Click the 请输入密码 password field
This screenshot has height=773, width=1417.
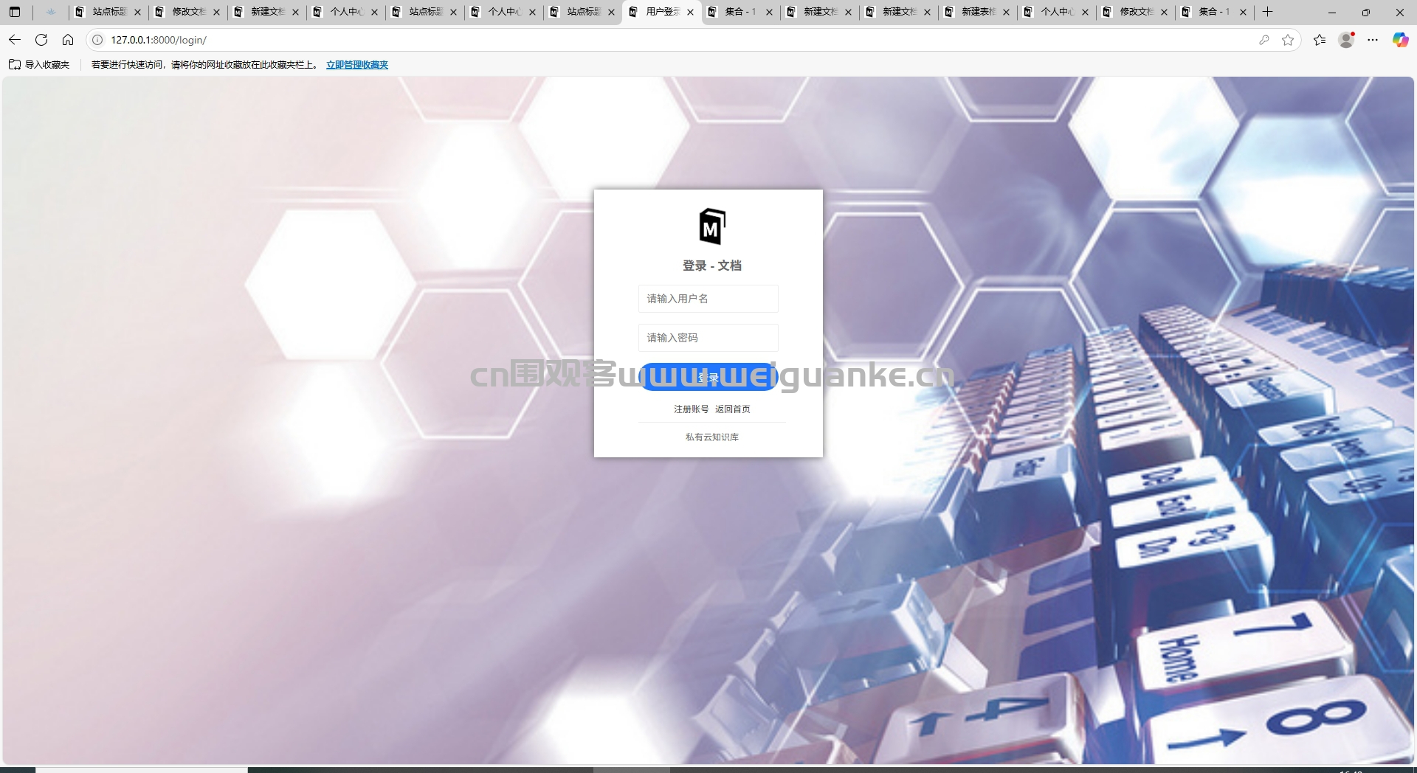click(708, 338)
